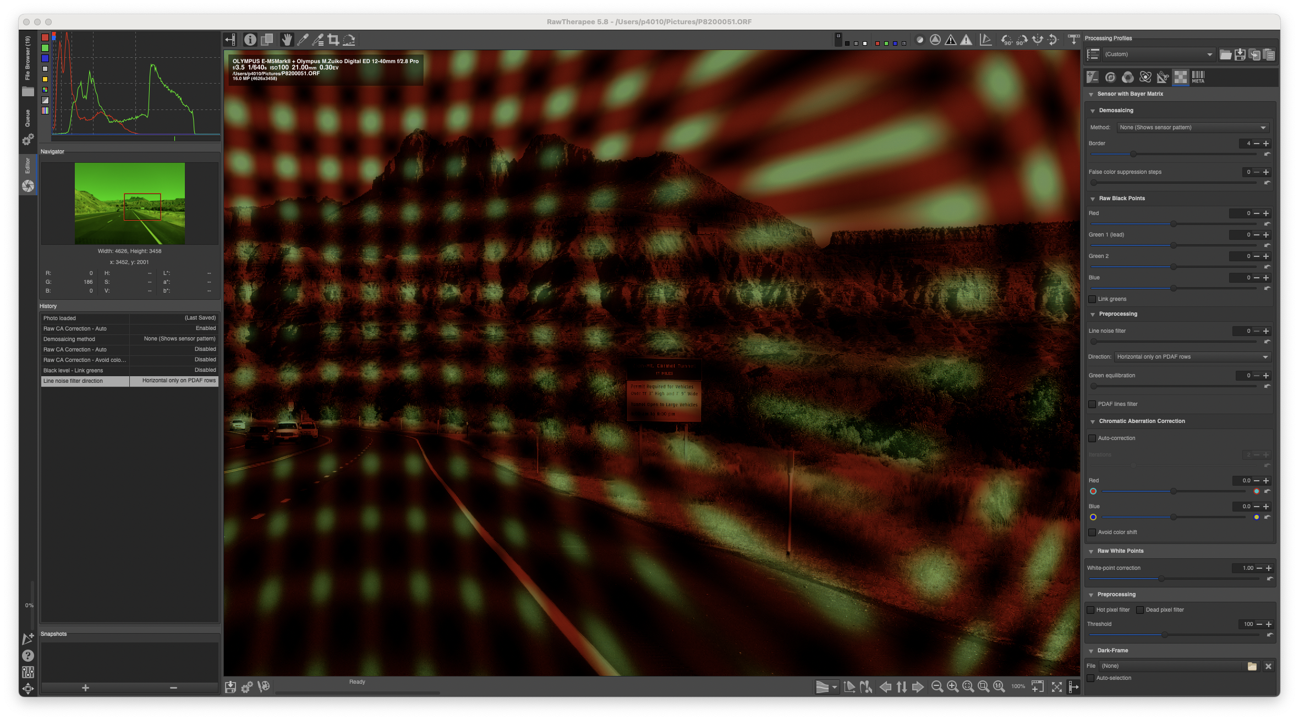Click the Navigator preview thumbnail
The image size is (1299, 720).
(x=130, y=204)
